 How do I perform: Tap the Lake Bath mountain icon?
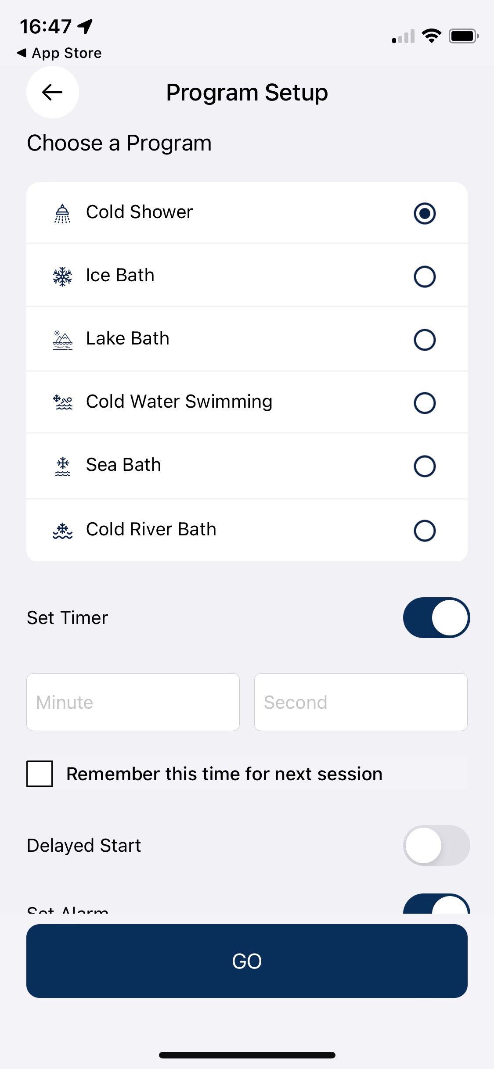point(62,340)
